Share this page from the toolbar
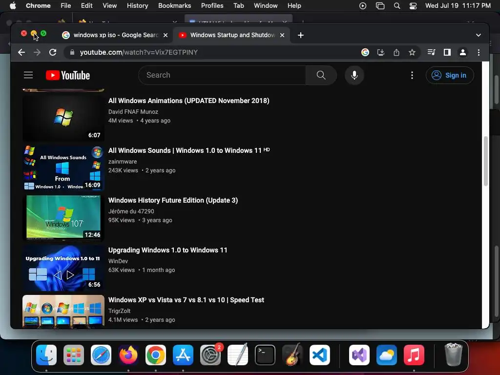 [x=396, y=52]
